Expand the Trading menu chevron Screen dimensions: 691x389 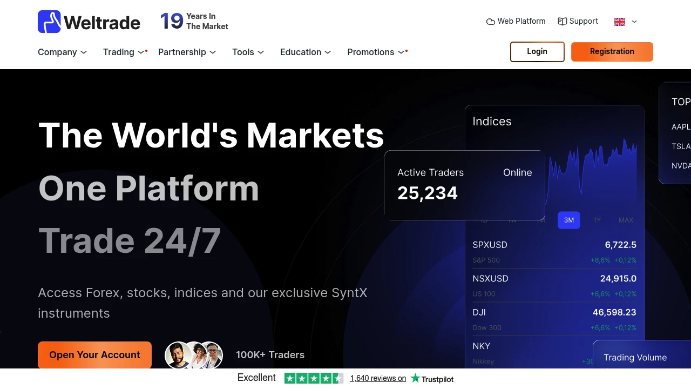pos(141,52)
